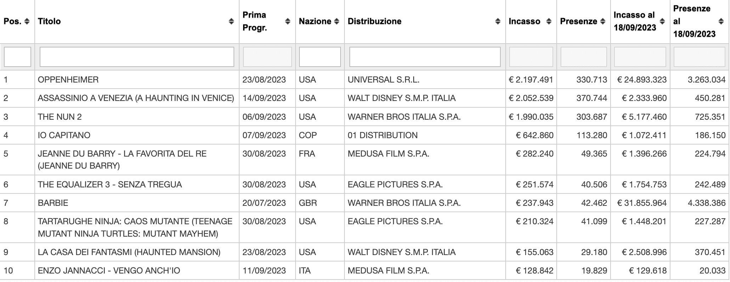The height and width of the screenshot is (282, 730).
Task: Sort by Incasso amount arrows
Action: coord(549,21)
